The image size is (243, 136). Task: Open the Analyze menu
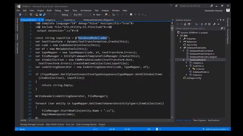point(105,11)
